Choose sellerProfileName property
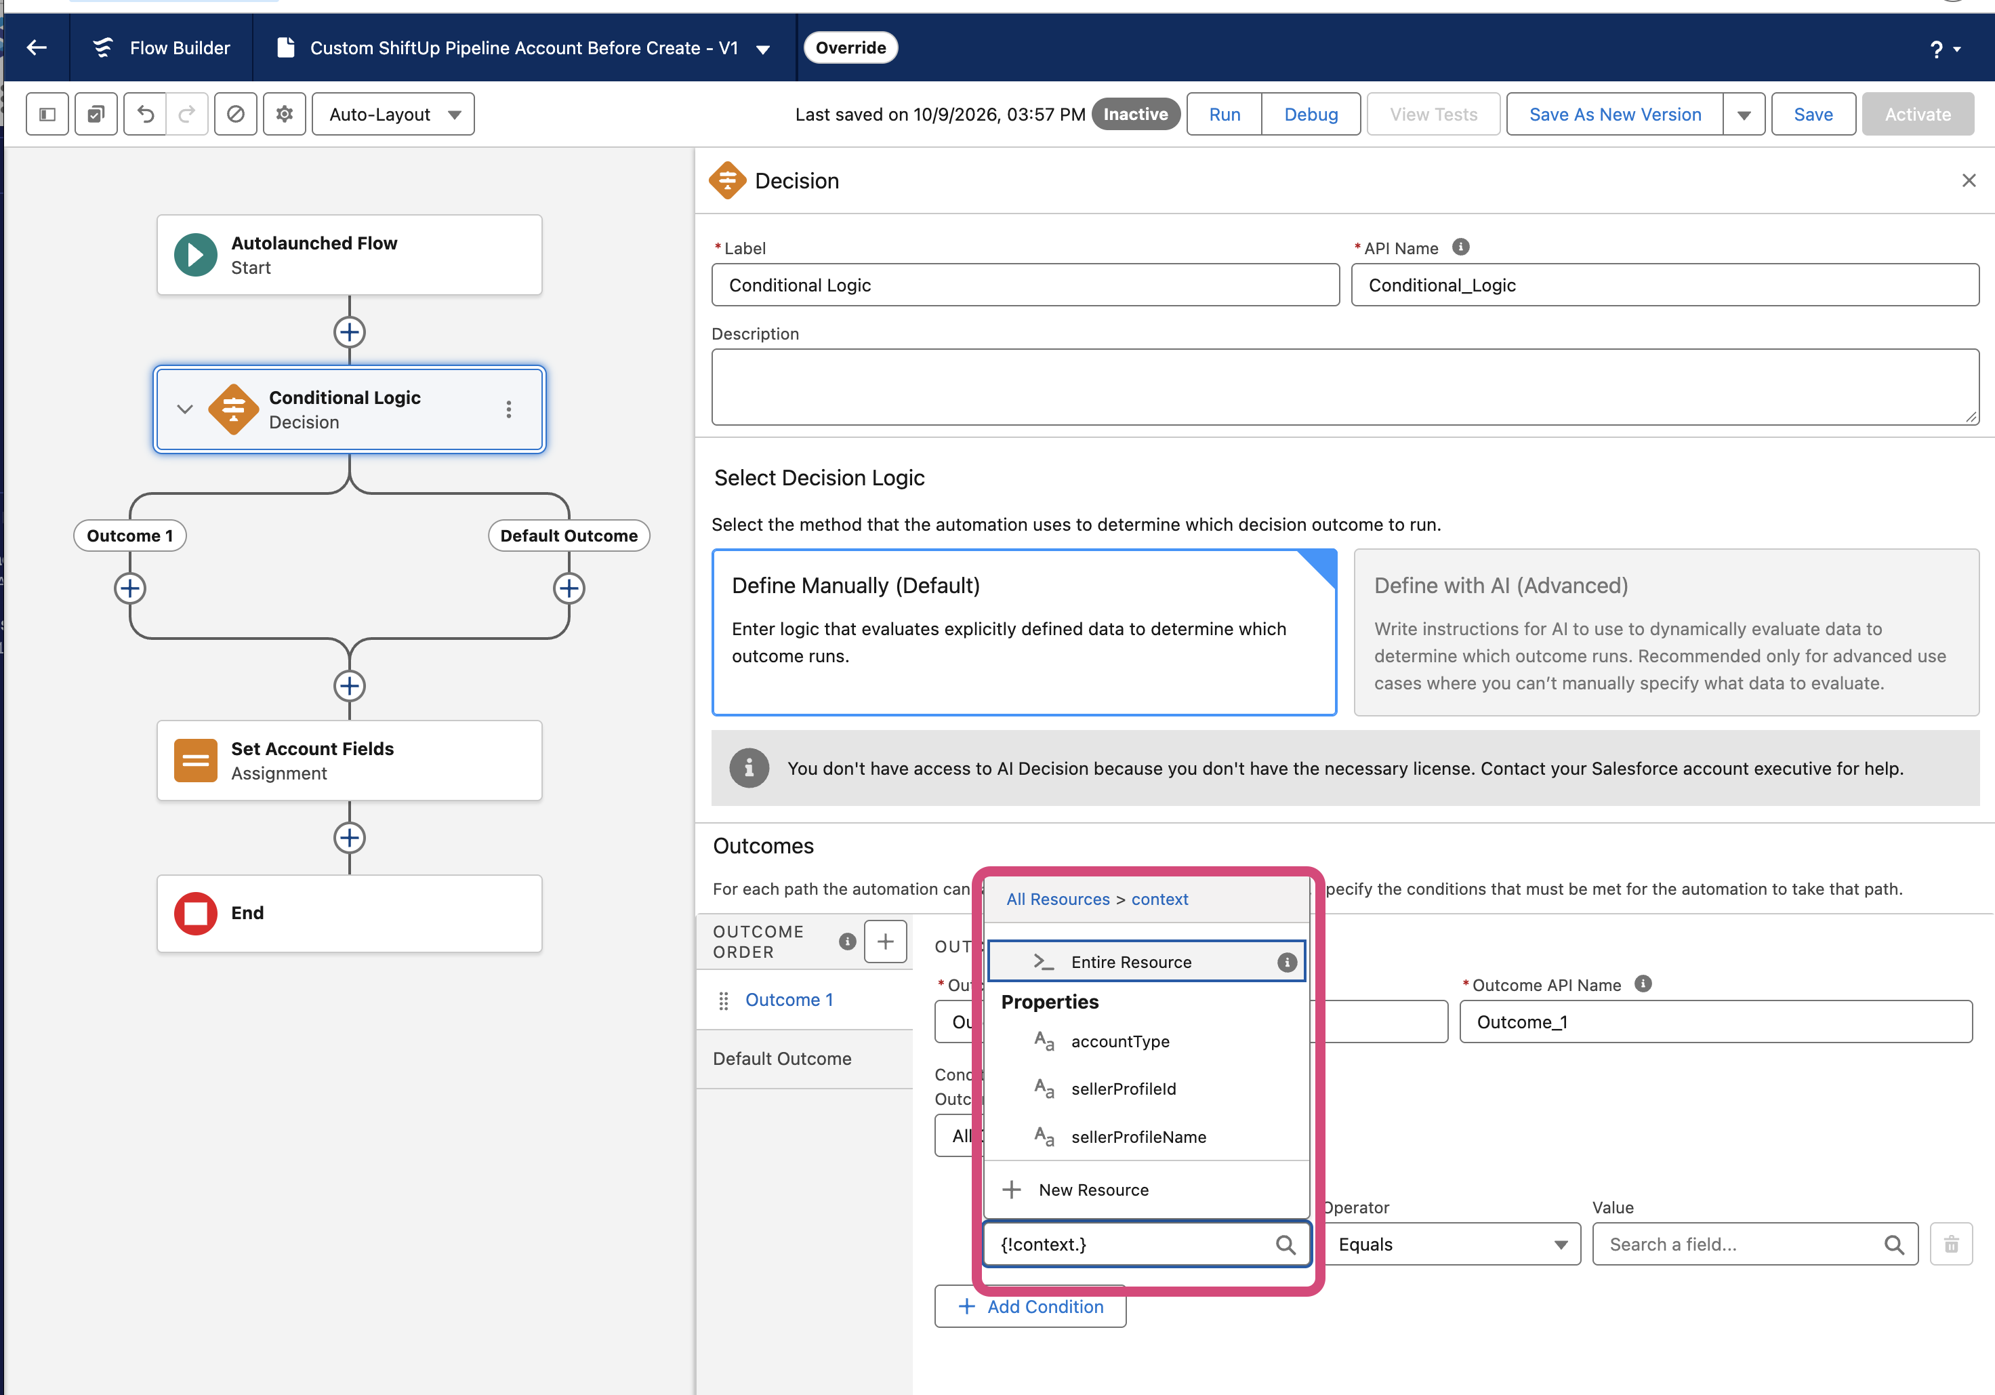 (x=1146, y=1137)
